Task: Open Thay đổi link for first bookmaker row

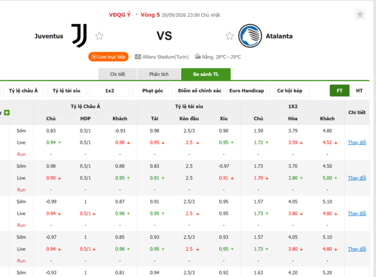Action: (357, 143)
